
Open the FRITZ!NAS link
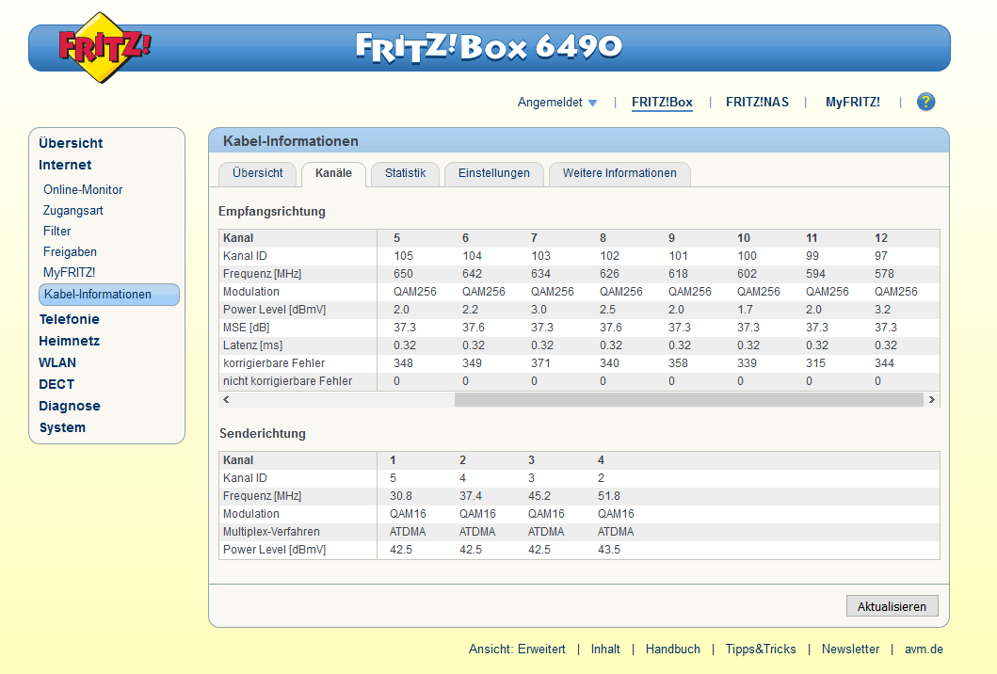[x=757, y=102]
